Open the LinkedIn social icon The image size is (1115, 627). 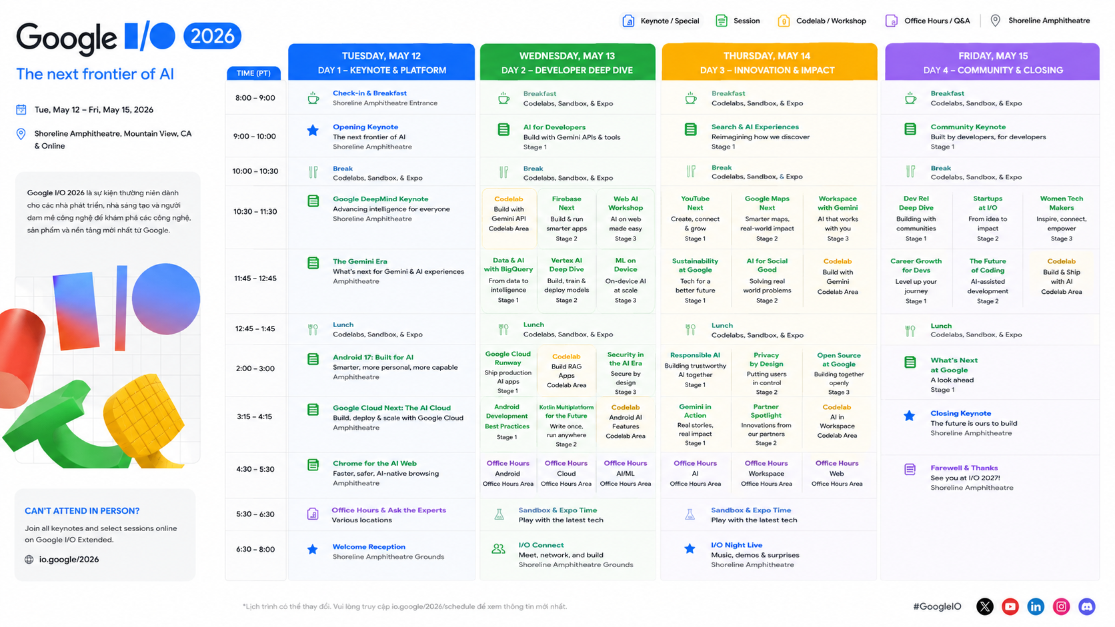(1036, 606)
